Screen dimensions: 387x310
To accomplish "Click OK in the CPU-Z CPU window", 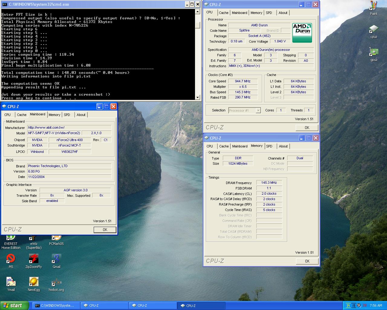I will [307, 127].
